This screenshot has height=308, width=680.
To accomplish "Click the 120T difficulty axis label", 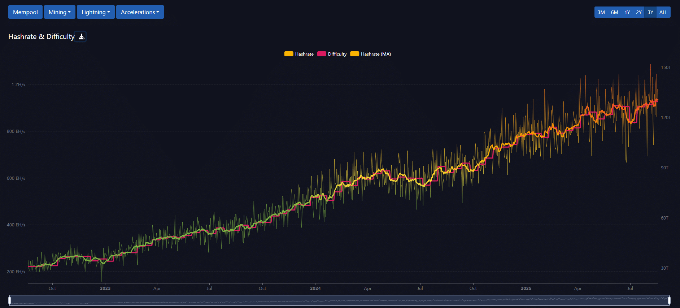I will [666, 118].
